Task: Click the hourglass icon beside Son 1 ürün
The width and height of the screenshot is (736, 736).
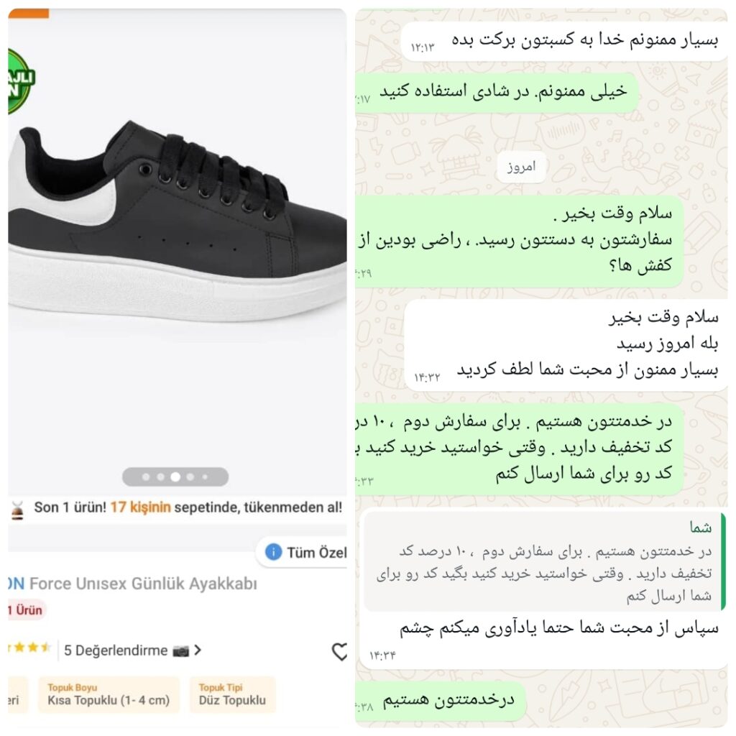Action: (x=18, y=510)
